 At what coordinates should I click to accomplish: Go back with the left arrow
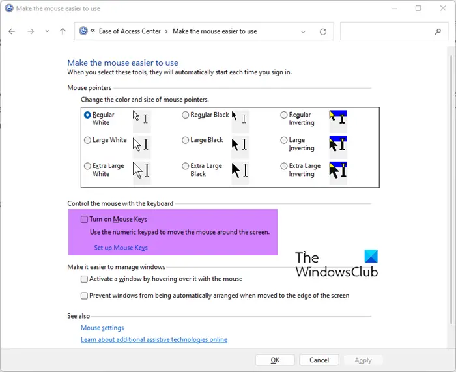pos(12,31)
